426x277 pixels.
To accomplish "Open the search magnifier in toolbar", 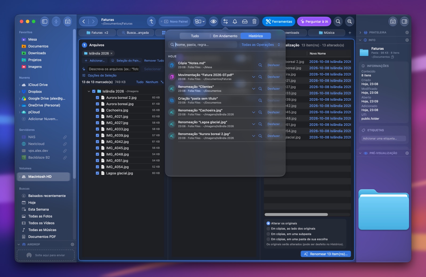I will 338,22.
